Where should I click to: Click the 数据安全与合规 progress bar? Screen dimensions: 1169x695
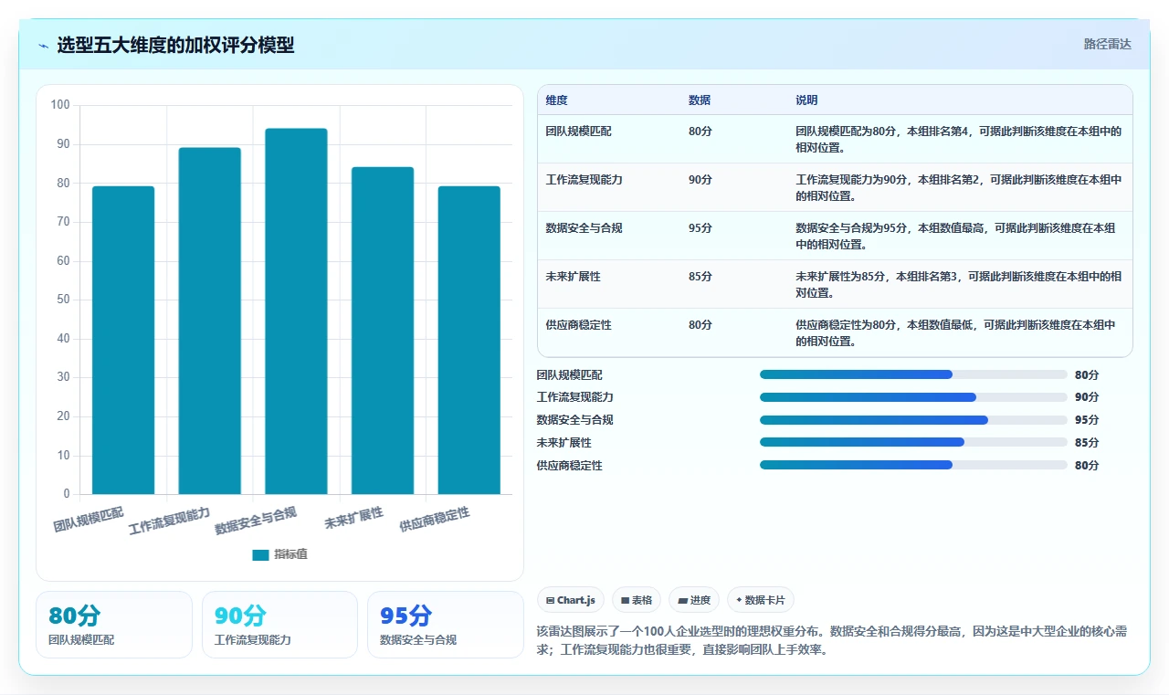913,420
